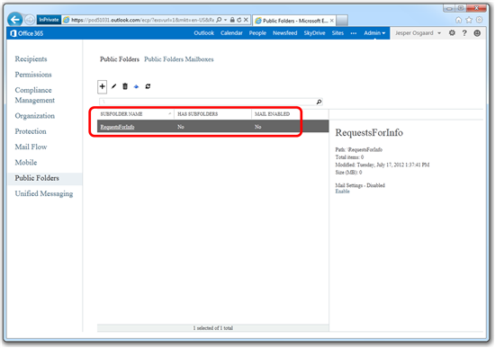Click the 'Total items: 0' text

pos(349,157)
